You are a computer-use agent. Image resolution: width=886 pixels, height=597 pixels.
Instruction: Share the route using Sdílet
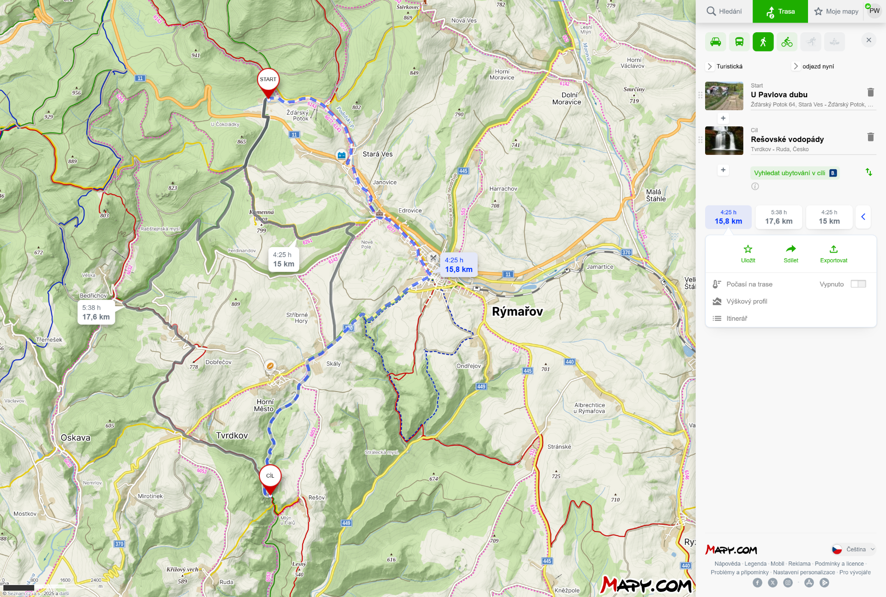[x=790, y=254]
